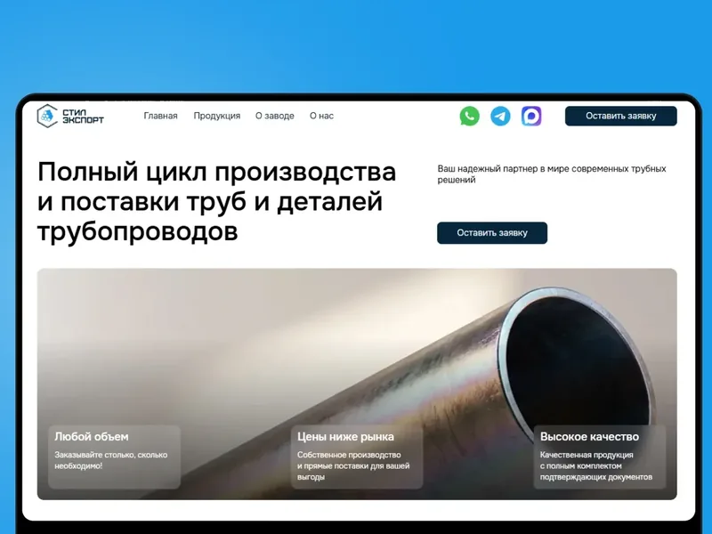This screenshot has width=712, height=534.
Task: Click Оставить заявку button below the subtitle
Action: tap(492, 232)
